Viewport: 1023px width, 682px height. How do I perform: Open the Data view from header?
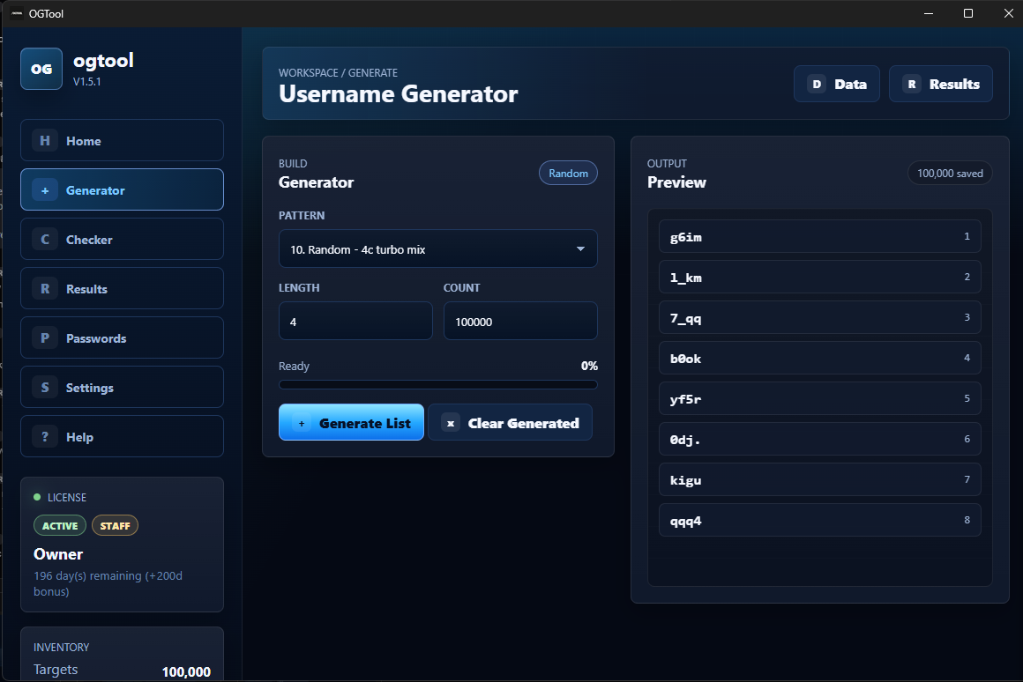(x=836, y=84)
